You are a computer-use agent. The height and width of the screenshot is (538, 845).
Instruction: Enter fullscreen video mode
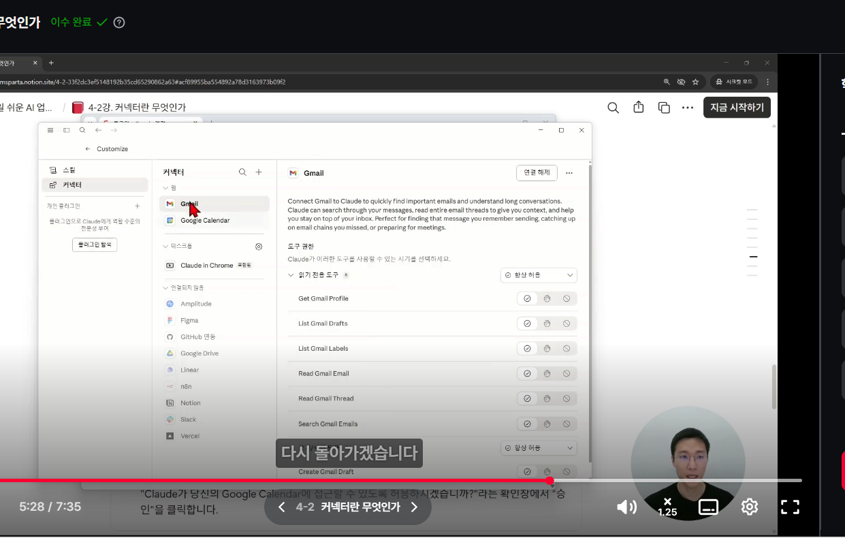[790, 507]
